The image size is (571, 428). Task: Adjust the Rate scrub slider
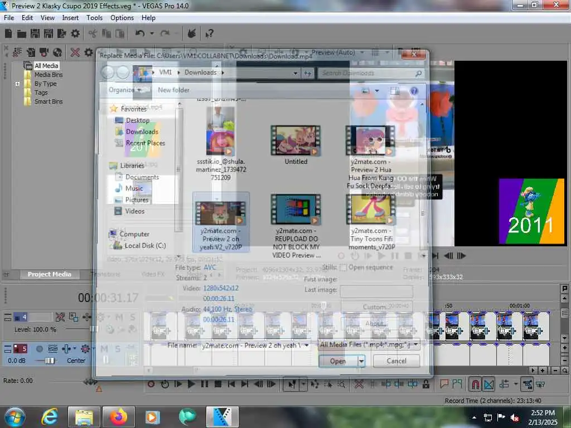(x=90, y=381)
